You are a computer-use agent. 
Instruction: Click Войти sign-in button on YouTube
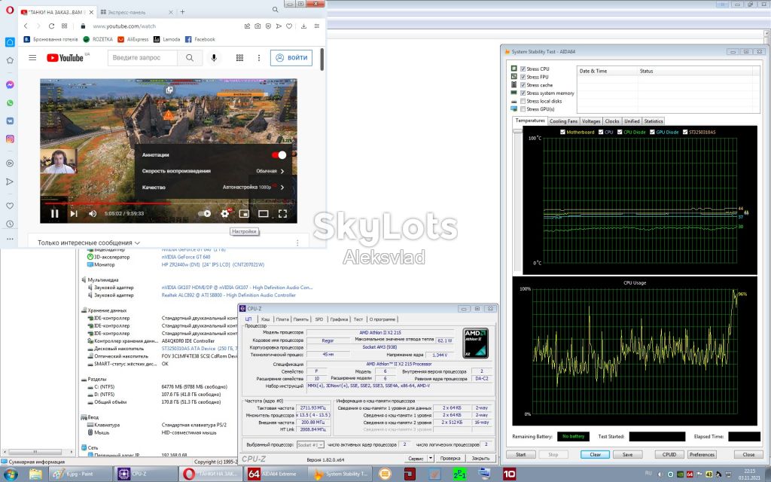click(291, 57)
